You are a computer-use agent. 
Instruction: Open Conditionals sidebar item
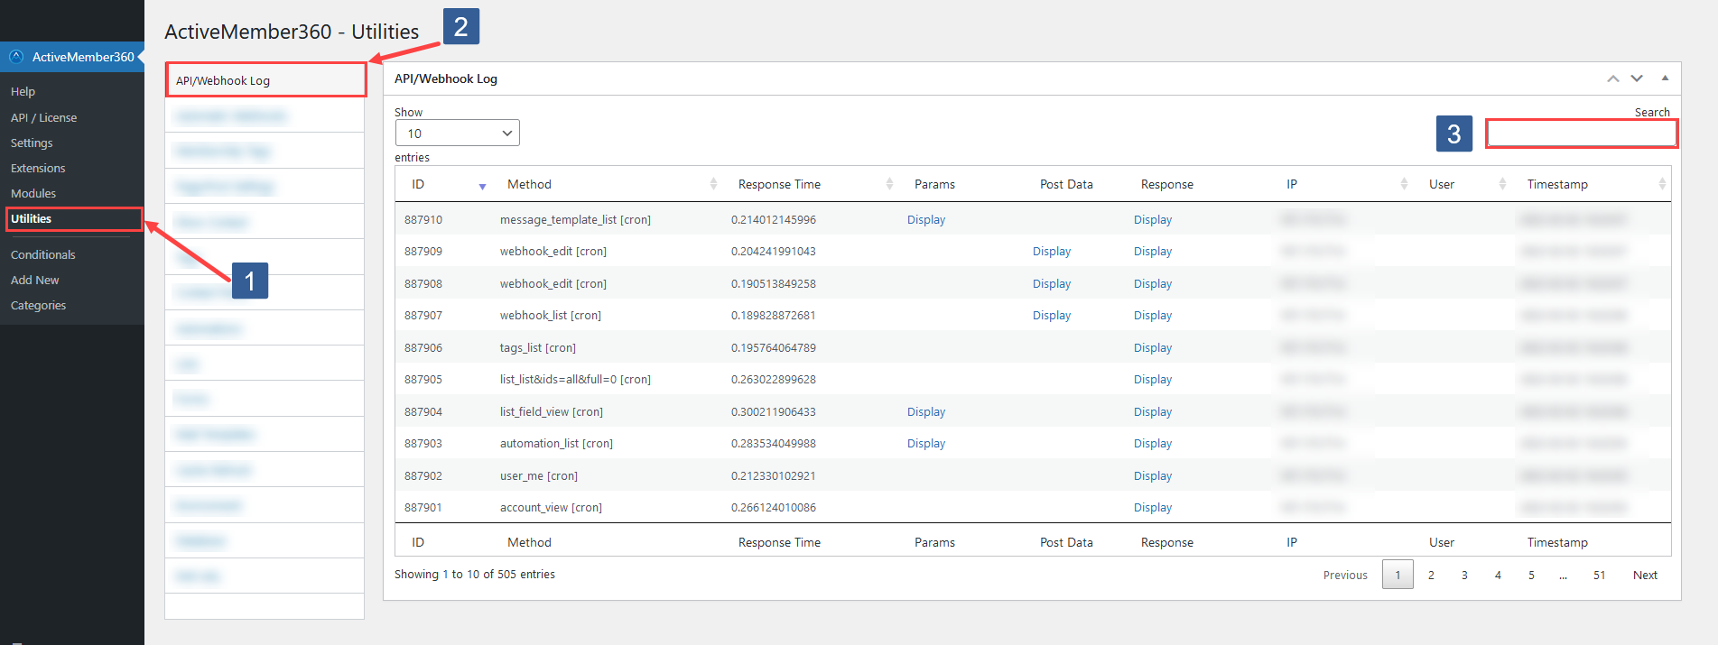pos(42,254)
